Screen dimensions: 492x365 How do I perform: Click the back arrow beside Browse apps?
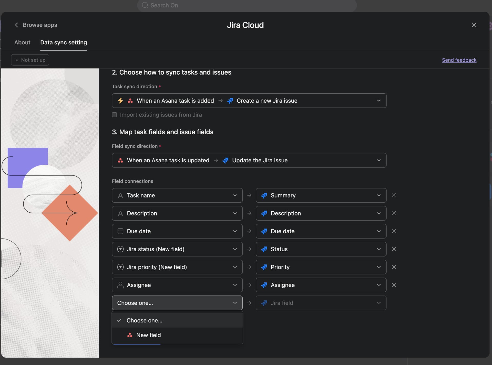[x=17, y=25]
